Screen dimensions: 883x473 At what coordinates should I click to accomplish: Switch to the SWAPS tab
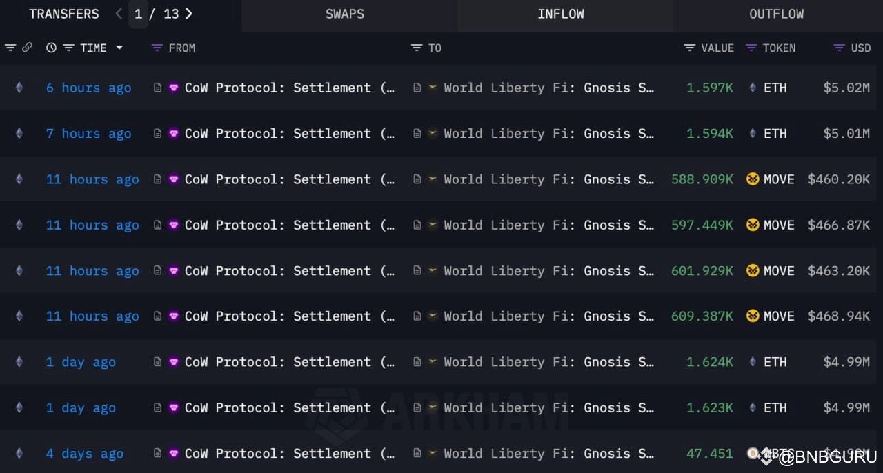pos(345,14)
